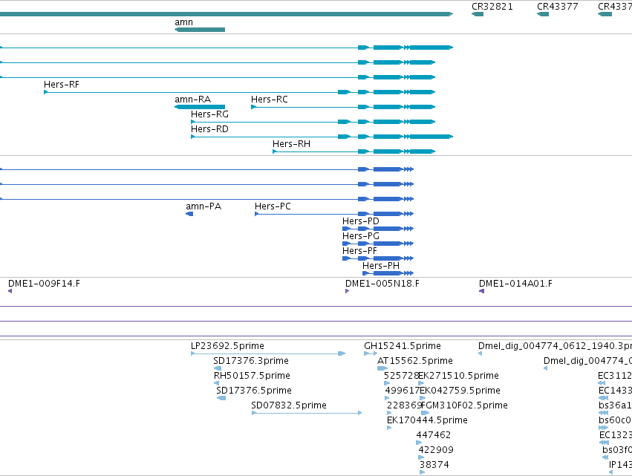Click the Hers-RH transcript start arrow
Image resolution: width=632 pixels, height=476 pixels.
tap(275, 151)
